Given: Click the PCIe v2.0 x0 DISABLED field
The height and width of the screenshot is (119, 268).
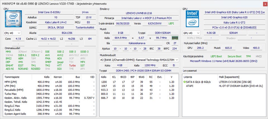Looking at the screenshot, I should (234, 28).
